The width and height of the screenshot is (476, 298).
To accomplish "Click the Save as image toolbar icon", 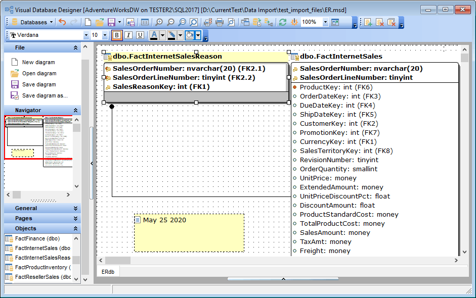I will pos(131,22).
